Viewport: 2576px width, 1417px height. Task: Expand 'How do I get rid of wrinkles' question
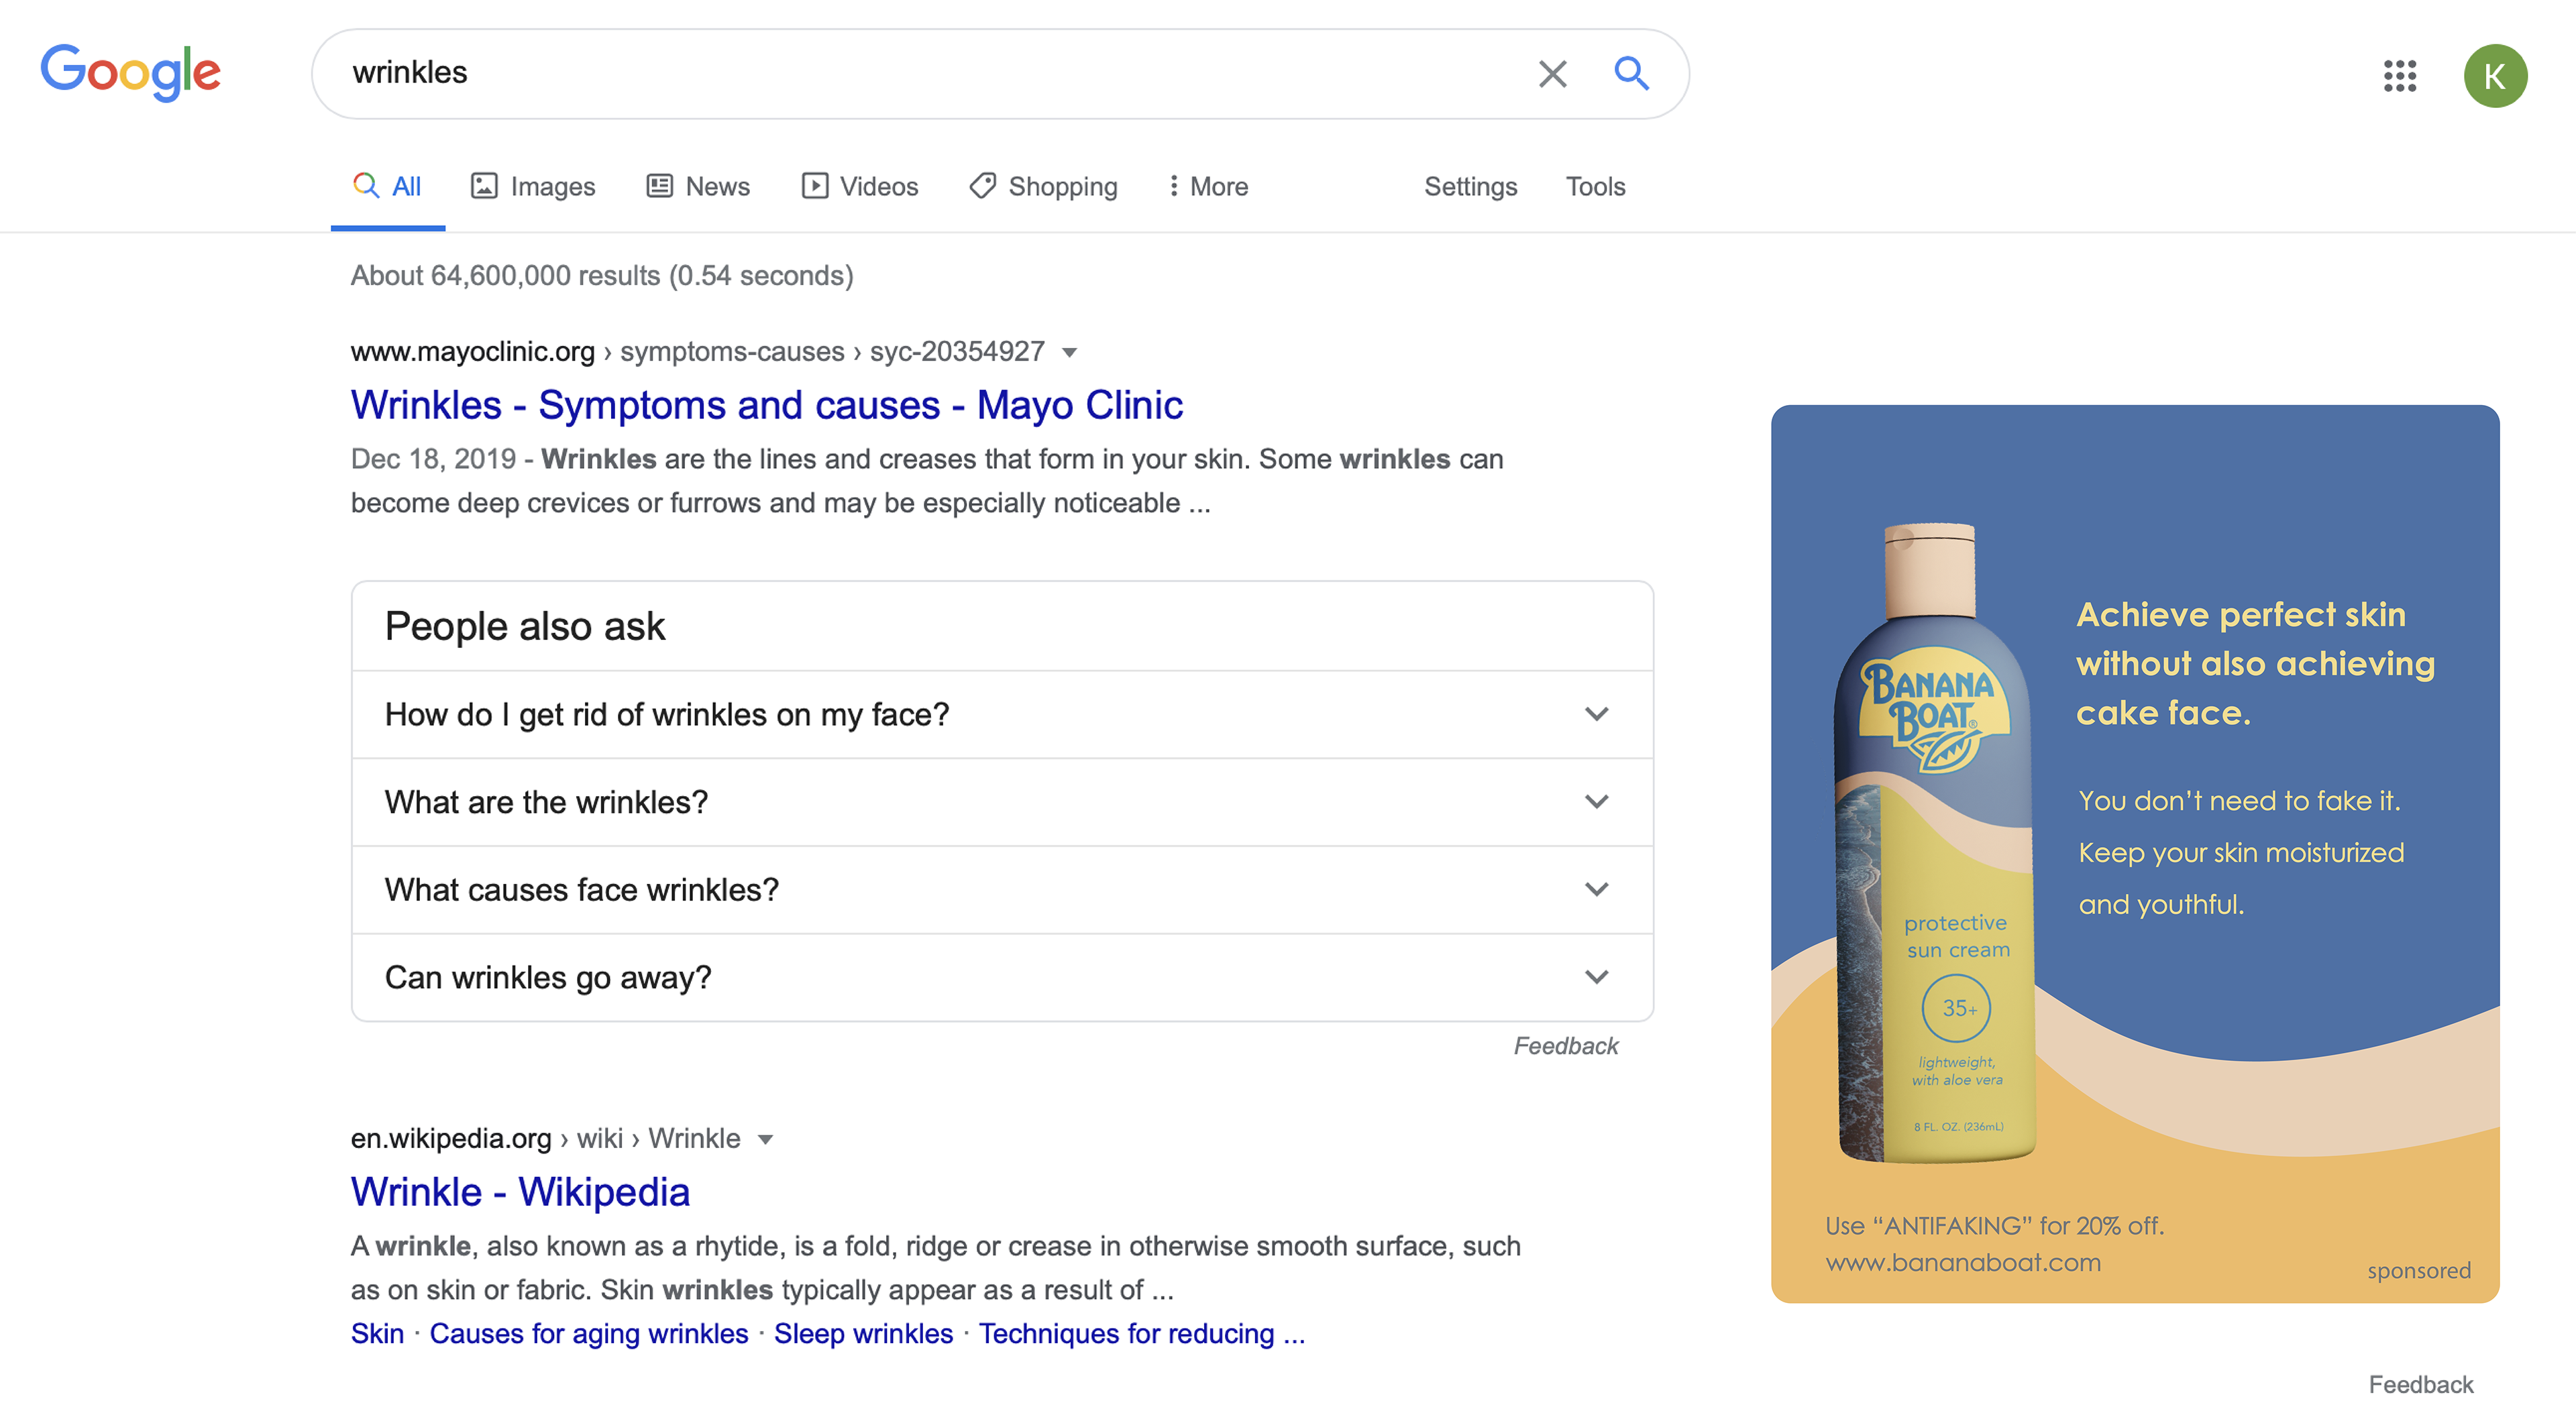(x=1002, y=714)
